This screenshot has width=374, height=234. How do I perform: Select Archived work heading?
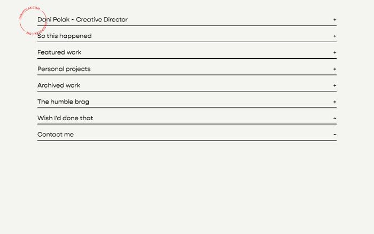[x=59, y=85]
